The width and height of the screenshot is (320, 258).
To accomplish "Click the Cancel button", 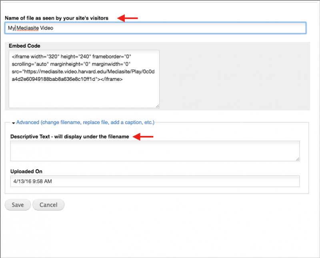I will [48, 205].
